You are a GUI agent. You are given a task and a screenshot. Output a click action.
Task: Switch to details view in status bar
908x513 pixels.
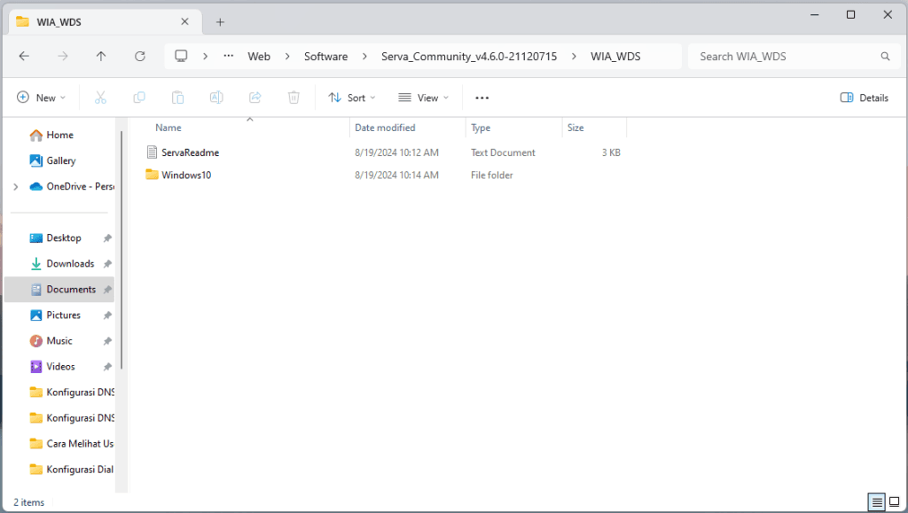tap(877, 502)
